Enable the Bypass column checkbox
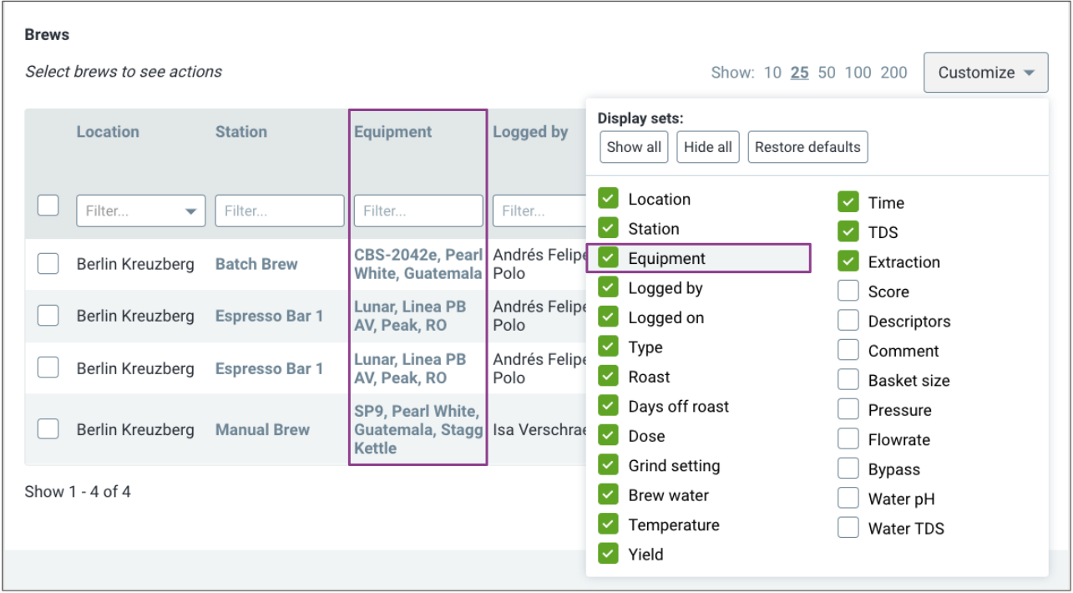1073x593 pixels. [x=848, y=469]
